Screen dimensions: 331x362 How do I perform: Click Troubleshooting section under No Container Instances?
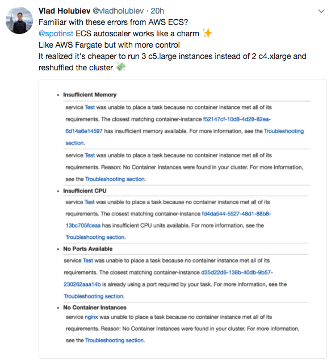(115, 340)
